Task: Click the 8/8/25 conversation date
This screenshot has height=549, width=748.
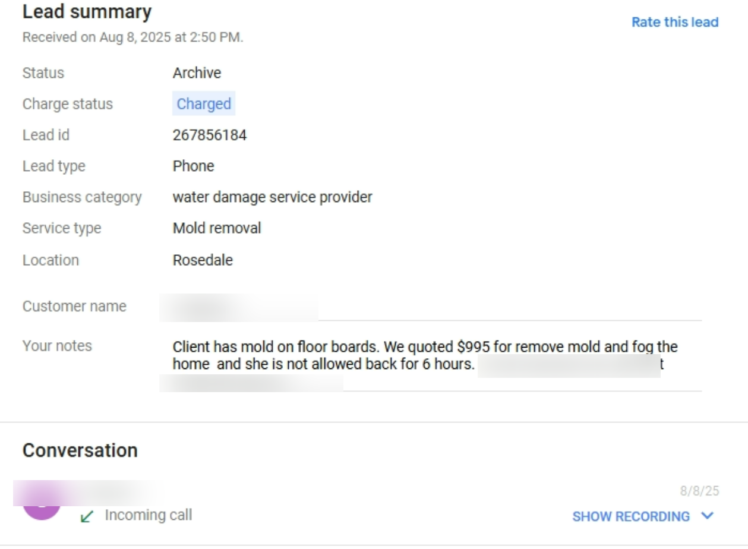Action: point(699,491)
